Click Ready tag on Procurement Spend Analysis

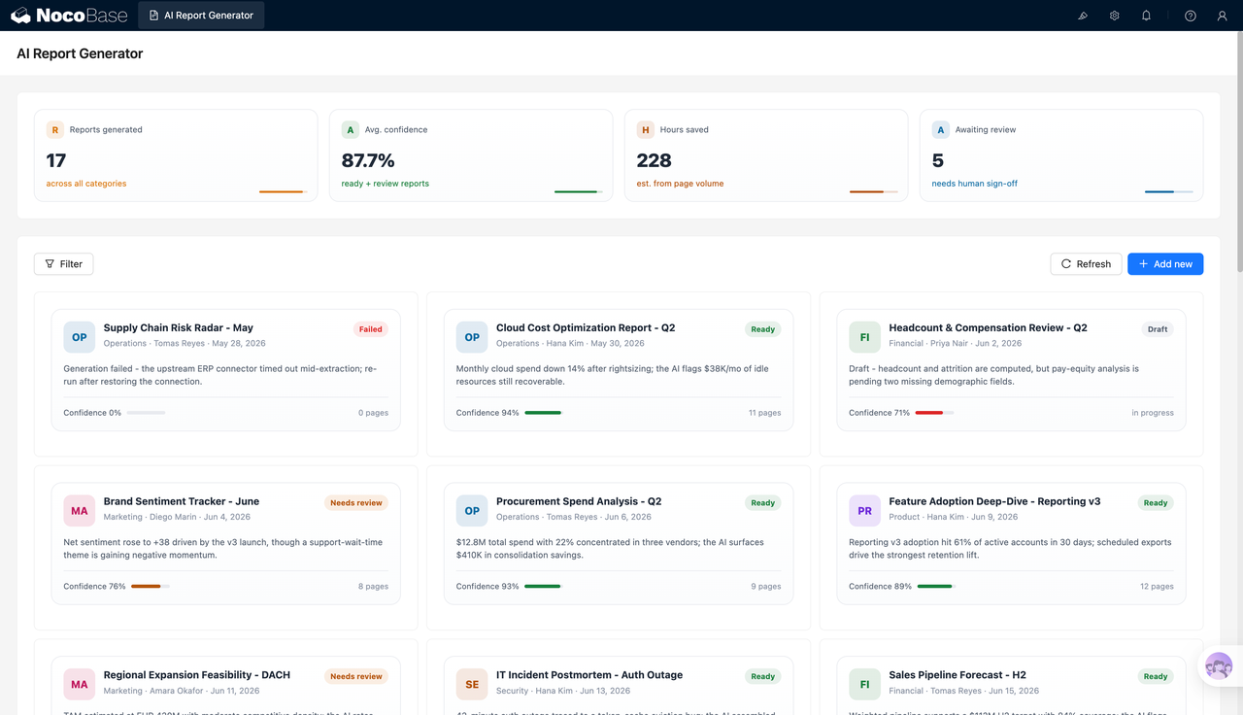point(763,503)
